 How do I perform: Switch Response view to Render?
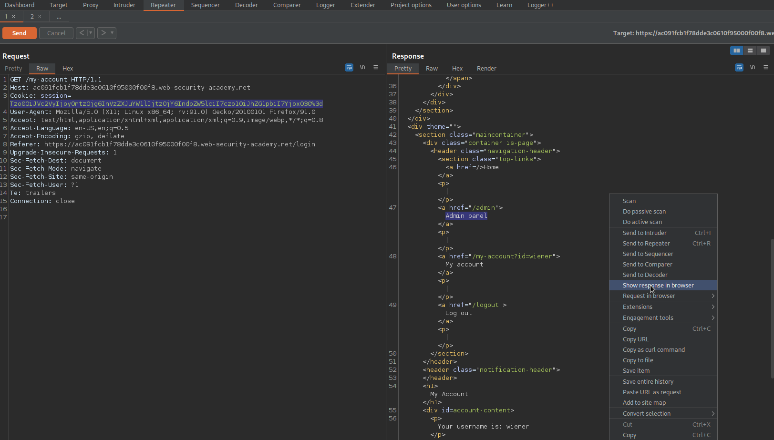point(486,69)
